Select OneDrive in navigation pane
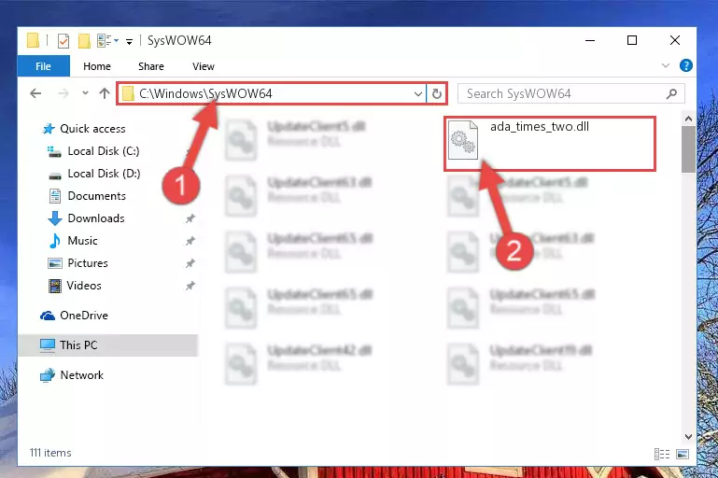 [x=84, y=316]
